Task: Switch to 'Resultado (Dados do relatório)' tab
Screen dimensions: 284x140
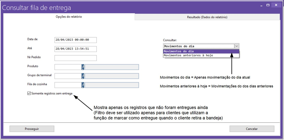Action: point(207,17)
